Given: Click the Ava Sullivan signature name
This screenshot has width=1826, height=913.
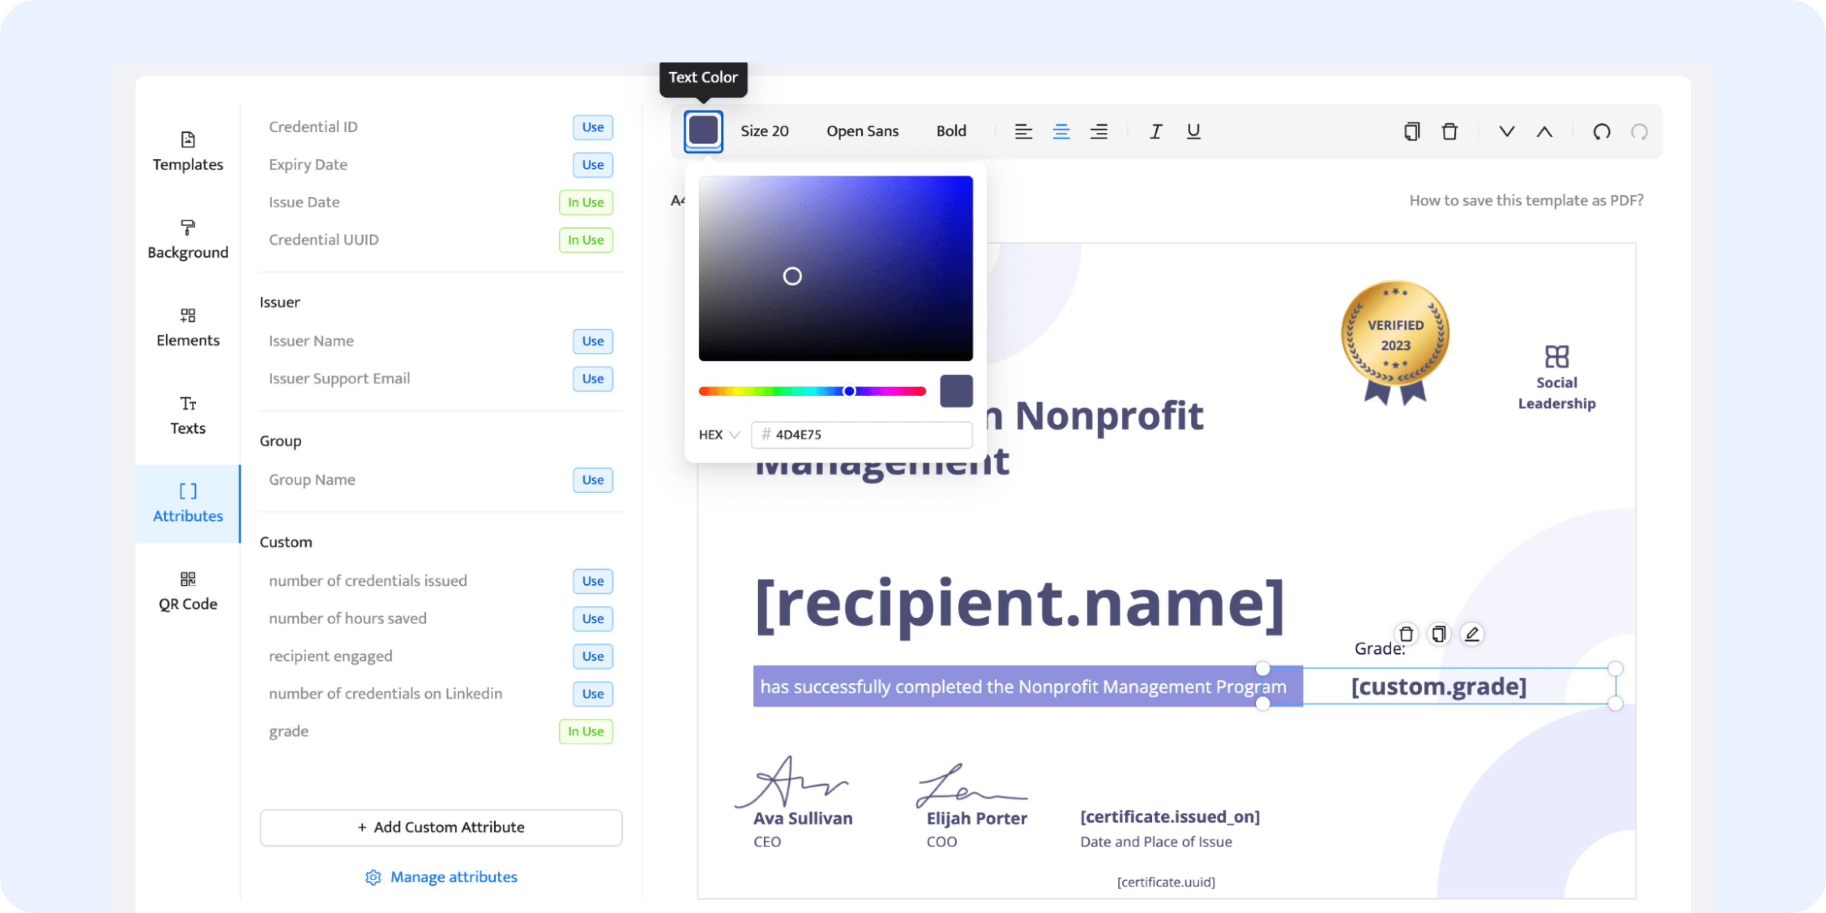Looking at the screenshot, I should click(x=803, y=818).
